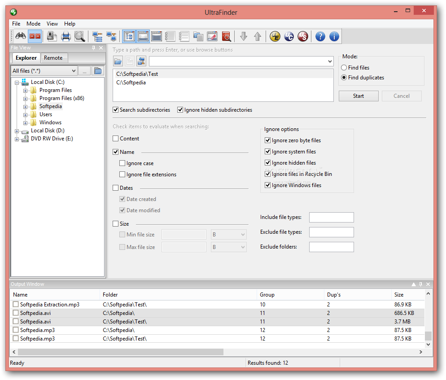Screen dimensions: 446x380
Task: Click the copy results toolbar icon
Action: click(198, 36)
